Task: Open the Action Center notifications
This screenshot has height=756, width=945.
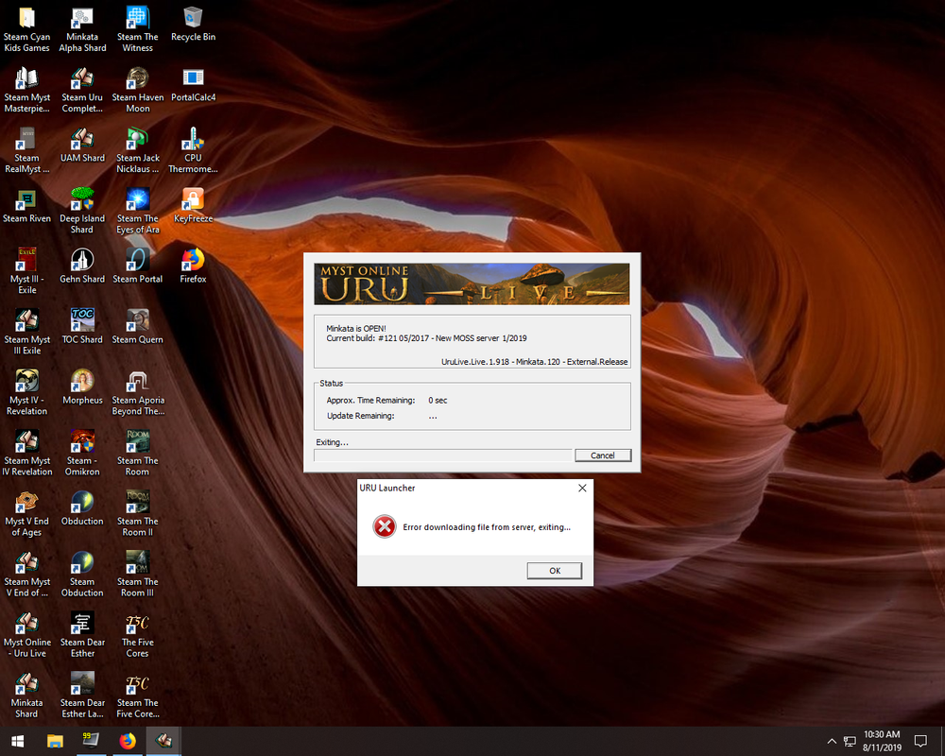Action: tap(920, 741)
